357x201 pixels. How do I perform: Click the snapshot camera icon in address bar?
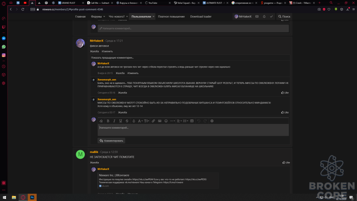pos(319,9)
